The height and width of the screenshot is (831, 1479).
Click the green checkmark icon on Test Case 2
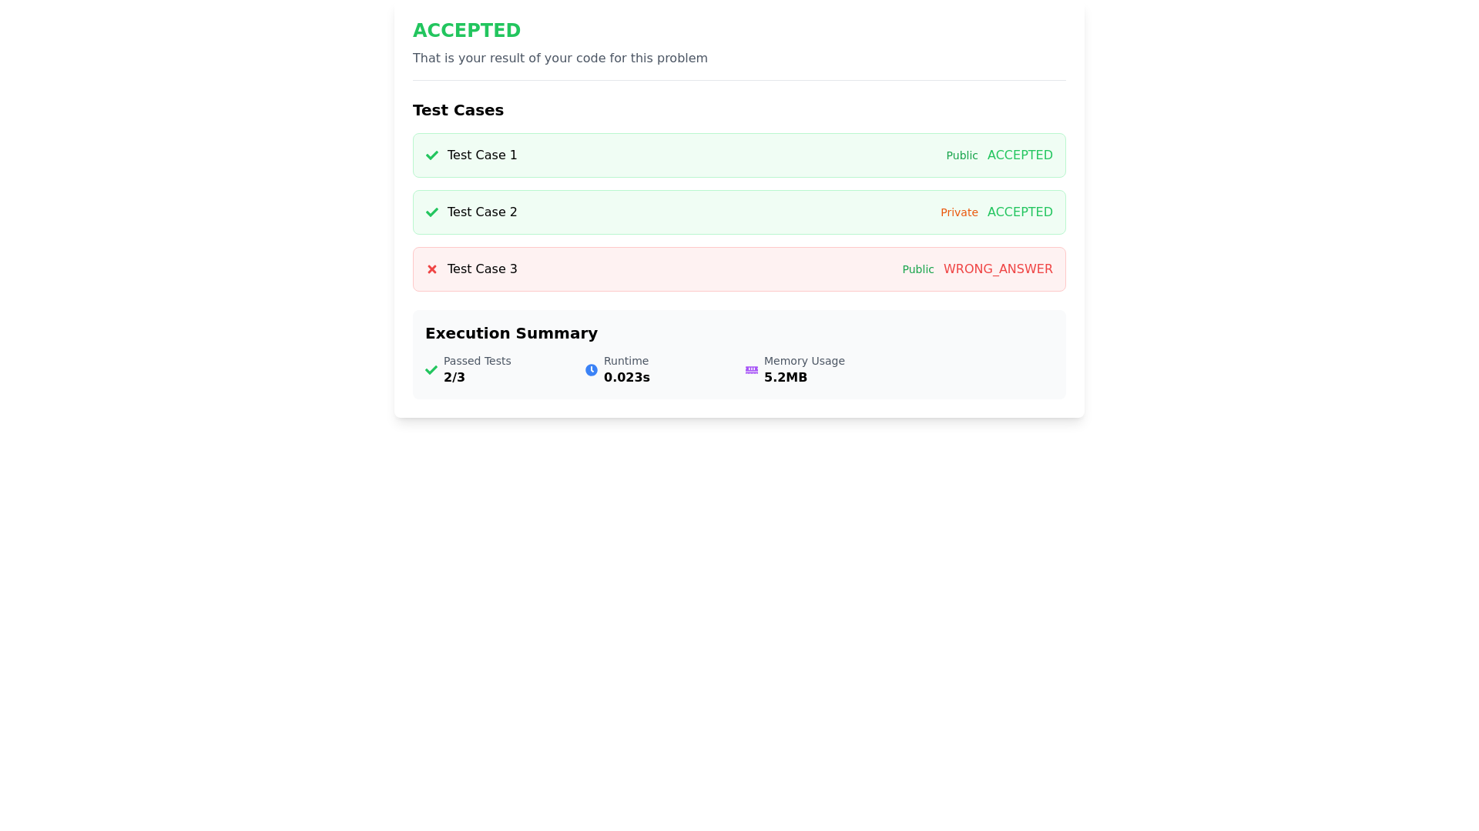(x=432, y=212)
